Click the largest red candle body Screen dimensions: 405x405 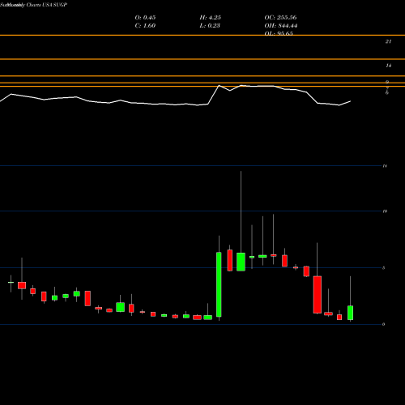[x=318, y=295]
